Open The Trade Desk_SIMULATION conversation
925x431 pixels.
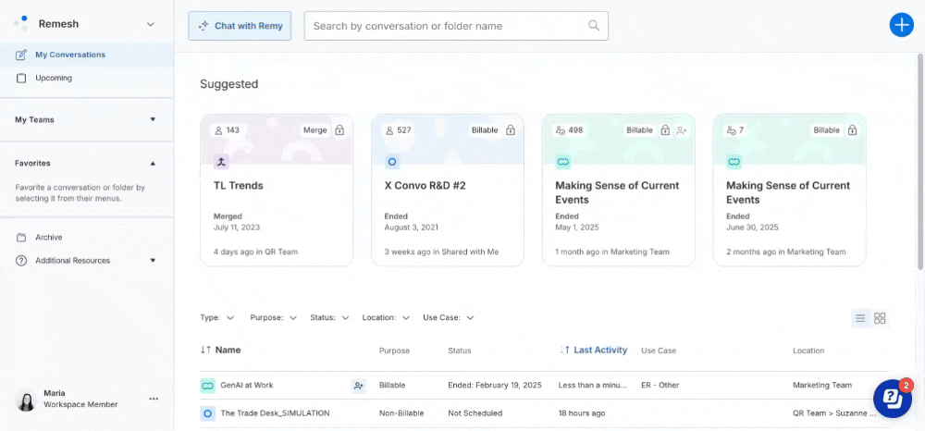point(275,413)
